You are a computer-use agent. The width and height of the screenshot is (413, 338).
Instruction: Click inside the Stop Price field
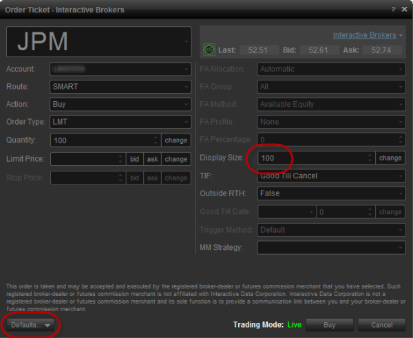point(84,178)
